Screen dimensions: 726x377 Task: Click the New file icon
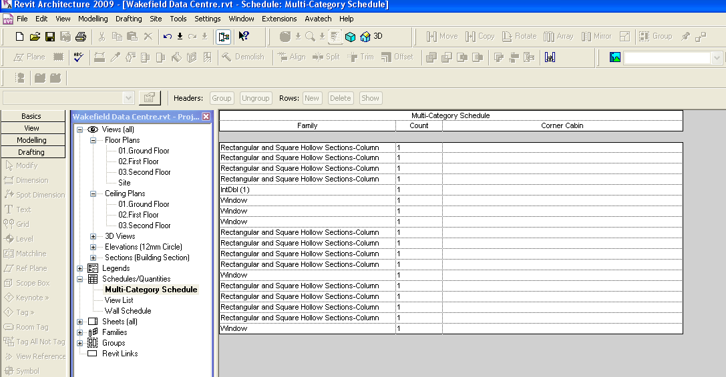(19, 36)
